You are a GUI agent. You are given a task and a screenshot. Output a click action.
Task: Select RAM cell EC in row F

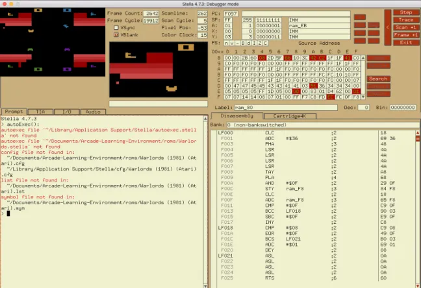(331, 97)
